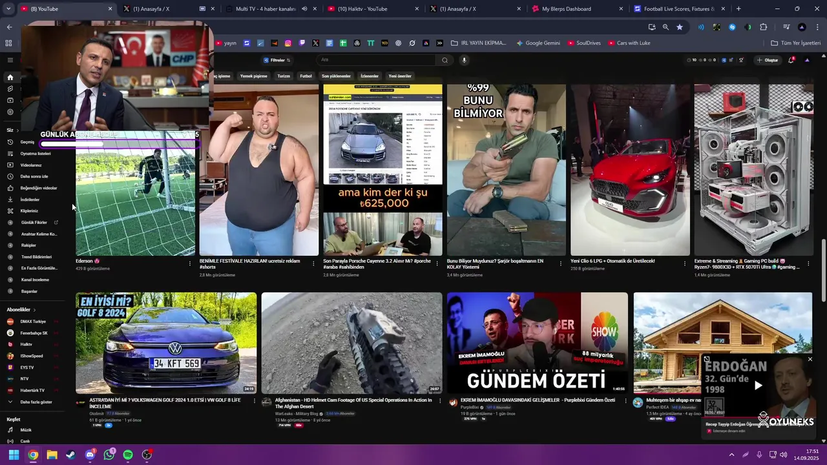Open Extreme Gaming PC build short

click(x=753, y=170)
